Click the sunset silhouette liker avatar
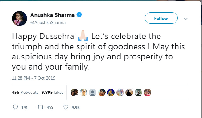 pyautogui.click(x=129, y=93)
